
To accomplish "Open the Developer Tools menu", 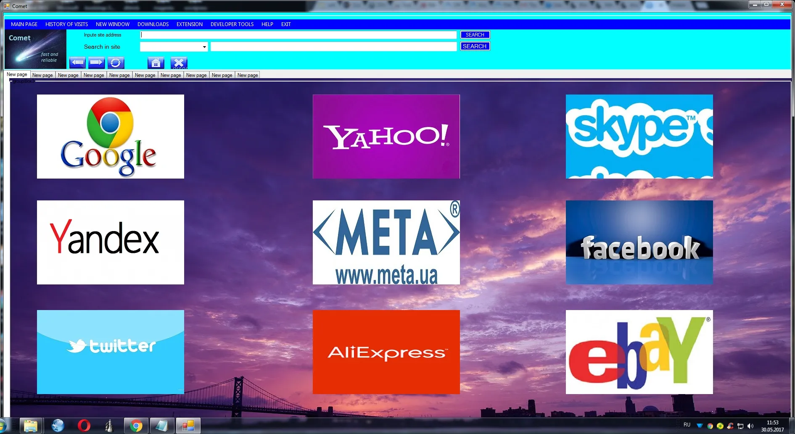I will click(232, 24).
